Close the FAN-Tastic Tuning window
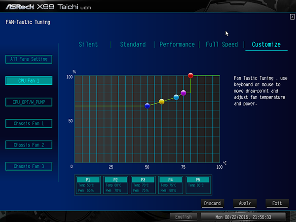 [x=292, y=17]
